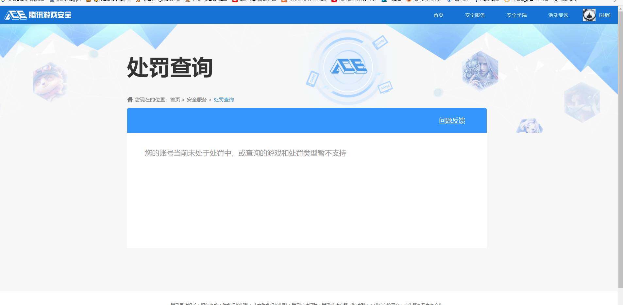
Task: Open the 腾讯游戏信用 bookmark via its globe icon
Action: pos(52,1)
